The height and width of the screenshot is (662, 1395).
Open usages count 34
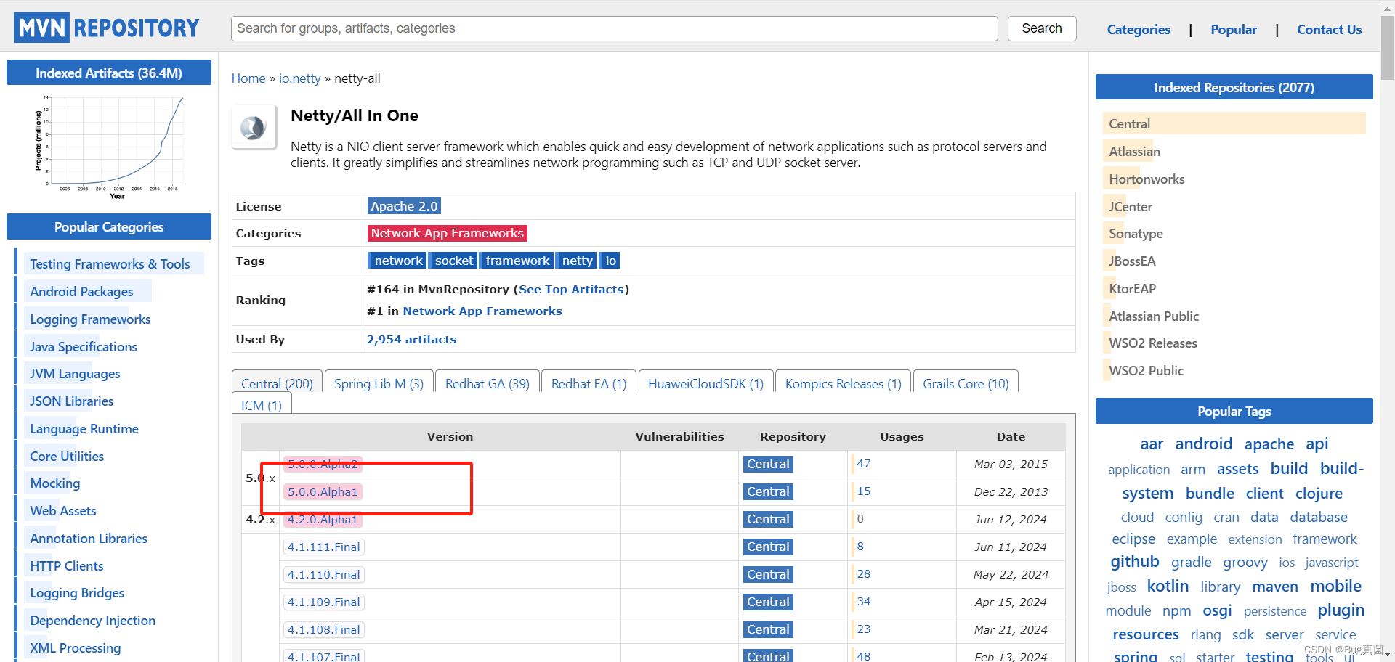tap(863, 601)
